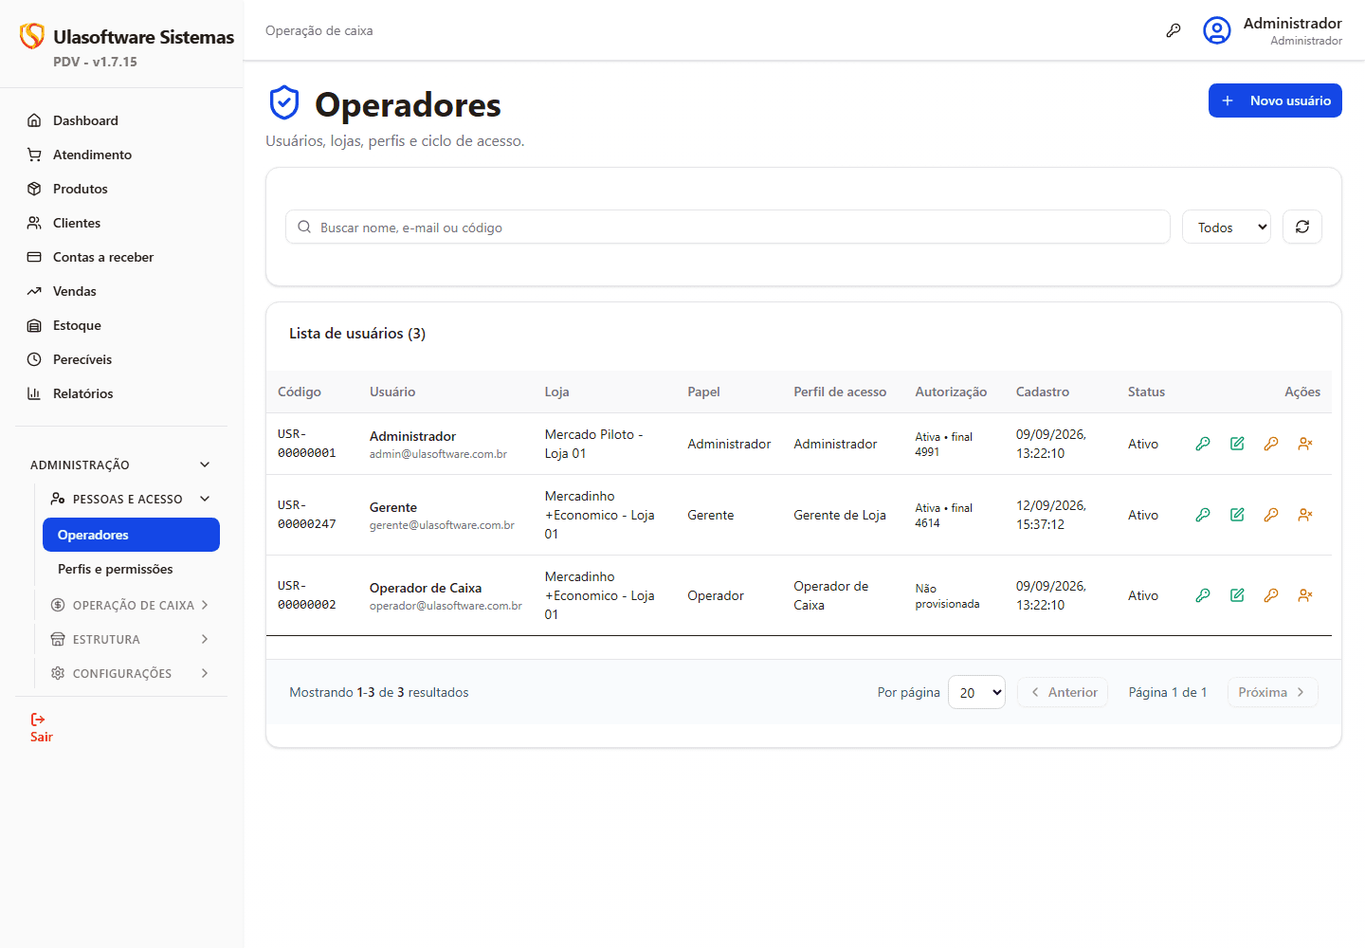Screen dimensions: 1365x948
Task: Collapse the ADMINISTRAÇÃO section
Action: 121,465
